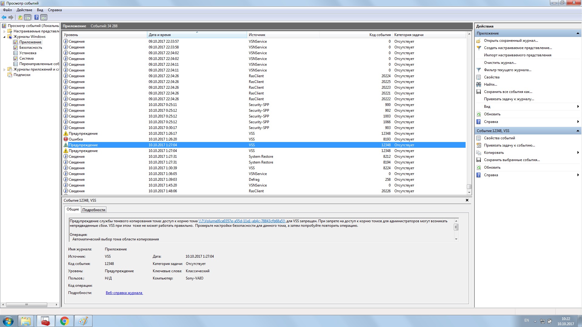Open the 'Веб-справка журнала' link
Screen dimensions: 582x327
(124, 293)
